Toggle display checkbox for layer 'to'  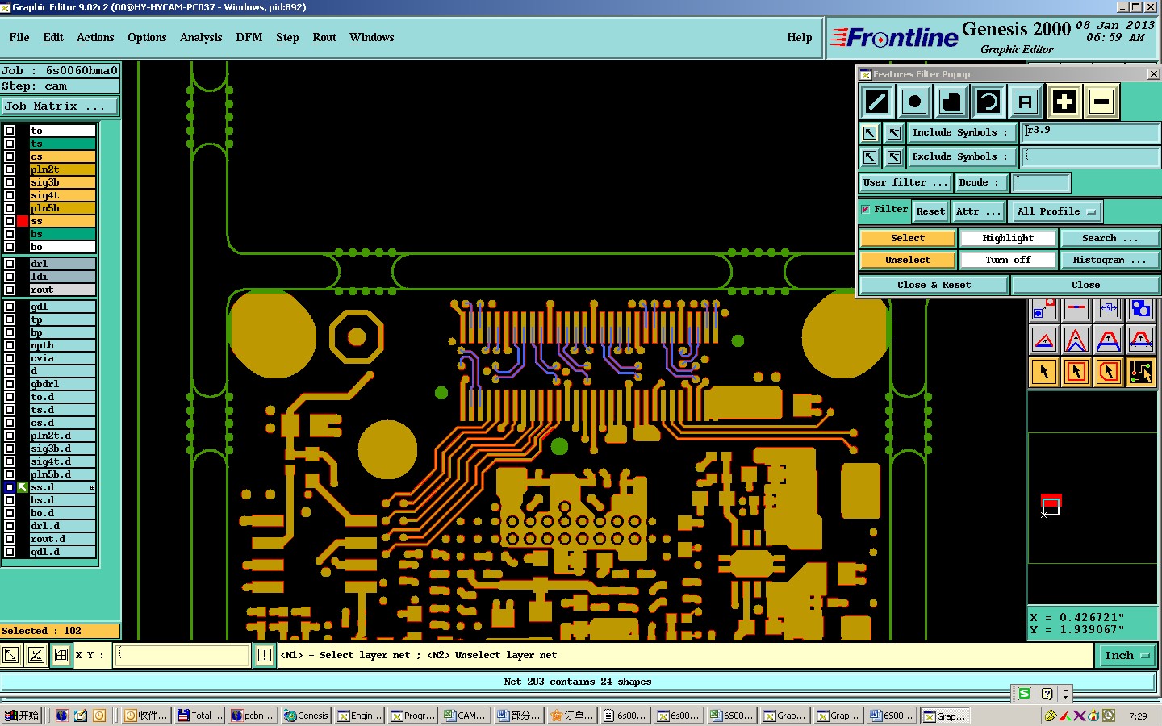(10, 131)
